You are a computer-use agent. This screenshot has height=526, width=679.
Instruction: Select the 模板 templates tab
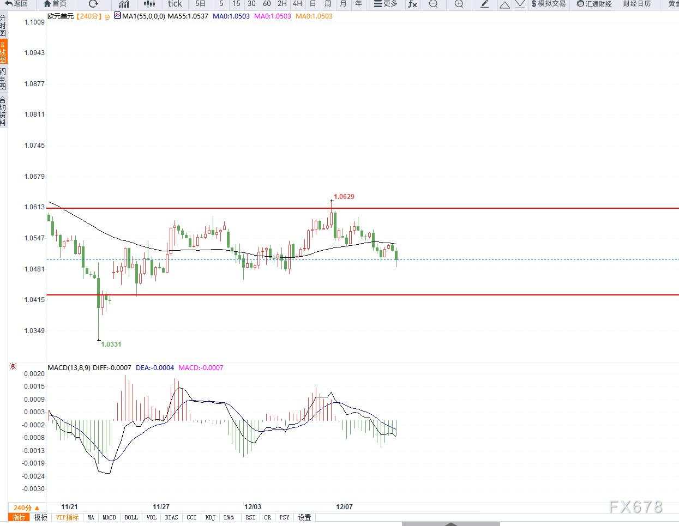(41, 517)
